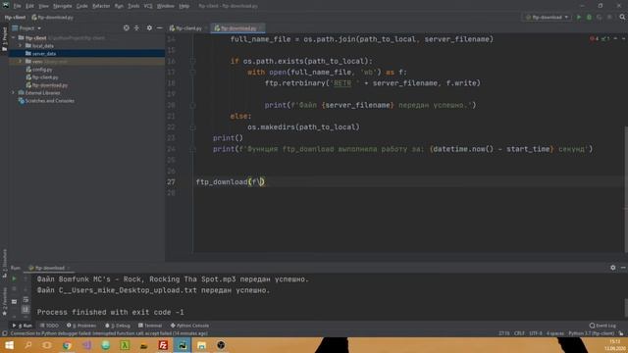Launch Chrome from the taskbar
Screen dimensions: 628x353
67,345
